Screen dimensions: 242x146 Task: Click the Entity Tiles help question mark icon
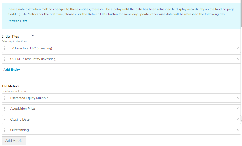(x=32, y=36)
